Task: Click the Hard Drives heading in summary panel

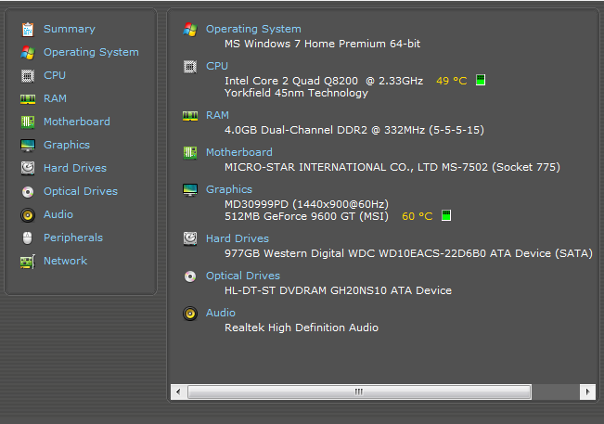Action: click(x=238, y=238)
